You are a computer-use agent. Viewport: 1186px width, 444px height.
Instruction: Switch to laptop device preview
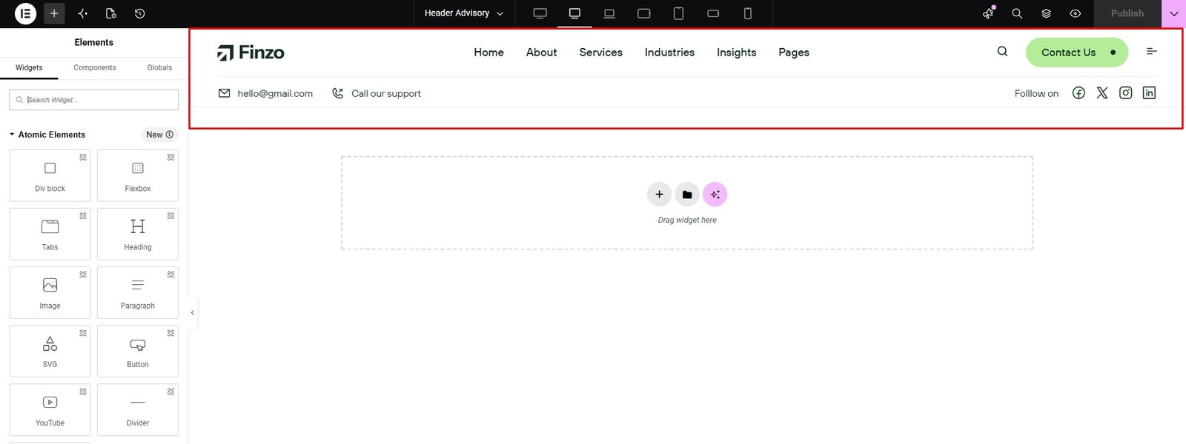(609, 13)
